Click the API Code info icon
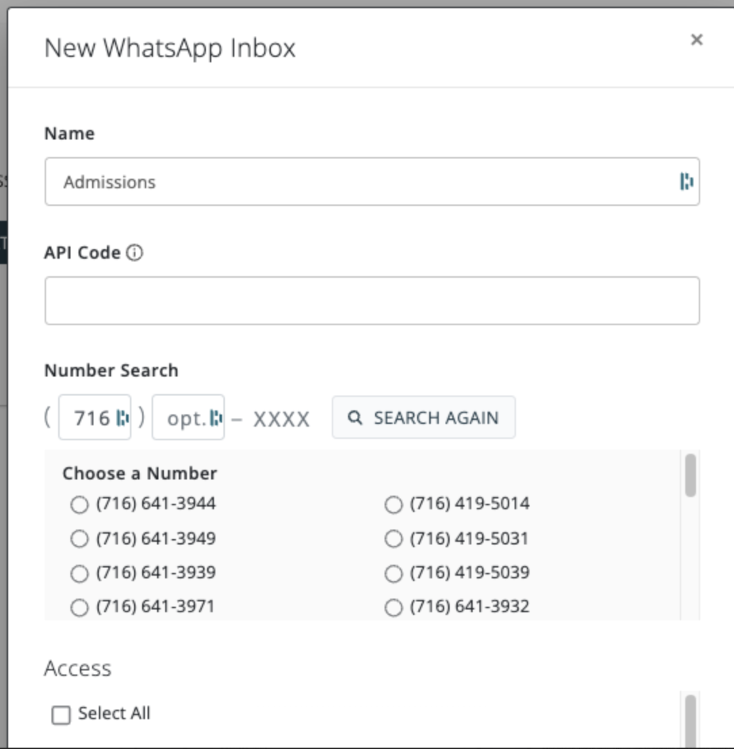The width and height of the screenshot is (734, 749). click(x=135, y=253)
